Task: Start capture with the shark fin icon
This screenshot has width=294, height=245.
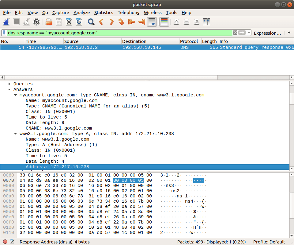Action: point(6,22)
